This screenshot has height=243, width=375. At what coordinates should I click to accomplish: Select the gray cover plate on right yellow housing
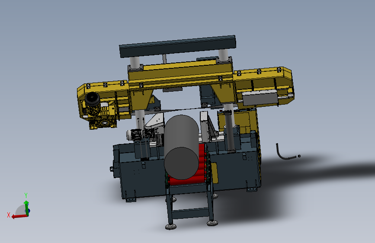coord(260,98)
